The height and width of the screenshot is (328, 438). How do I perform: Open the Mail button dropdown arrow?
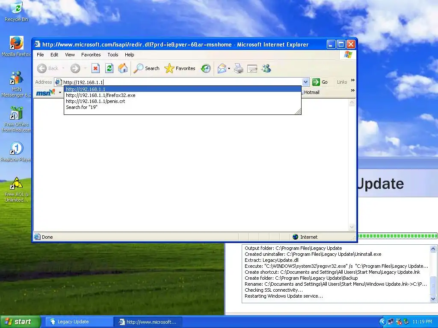coord(229,68)
